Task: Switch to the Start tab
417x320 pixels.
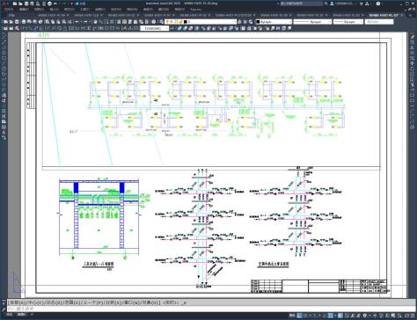Action: pos(11,15)
